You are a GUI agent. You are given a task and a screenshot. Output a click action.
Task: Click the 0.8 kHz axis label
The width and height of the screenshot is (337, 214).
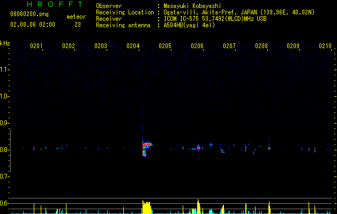click(4, 150)
